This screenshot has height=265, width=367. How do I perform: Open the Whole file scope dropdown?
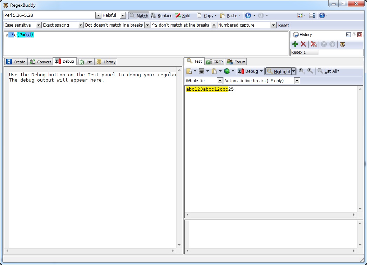click(x=220, y=81)
